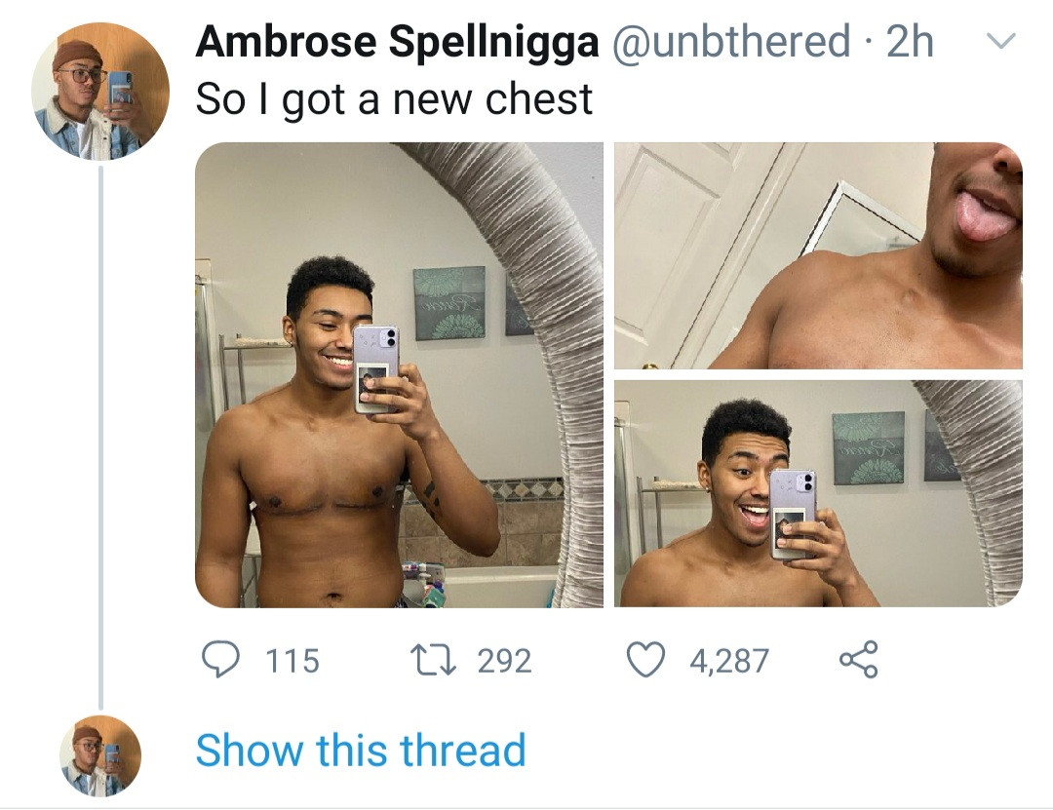The image size is (1053, 810).
Task: Click the tweet text 'So I got a new chest'
Action: click(x=394, y=99)
